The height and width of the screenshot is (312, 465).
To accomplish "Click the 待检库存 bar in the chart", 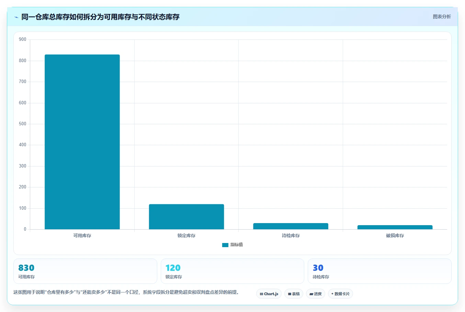I will pos(291,226).
